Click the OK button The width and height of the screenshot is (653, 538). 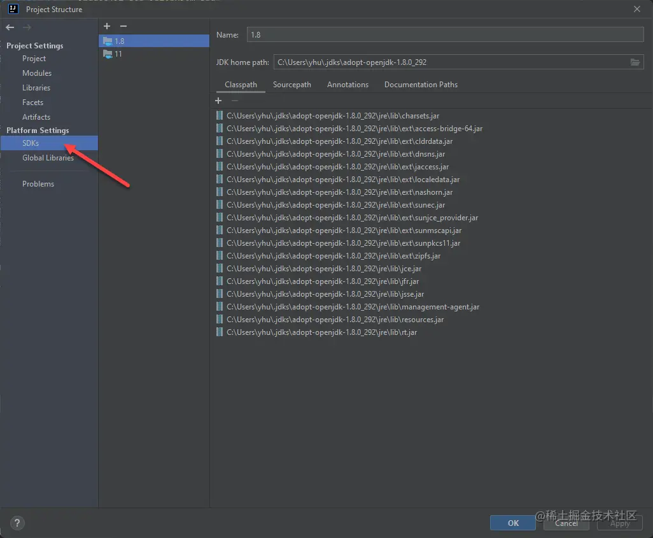coord(513,523)
